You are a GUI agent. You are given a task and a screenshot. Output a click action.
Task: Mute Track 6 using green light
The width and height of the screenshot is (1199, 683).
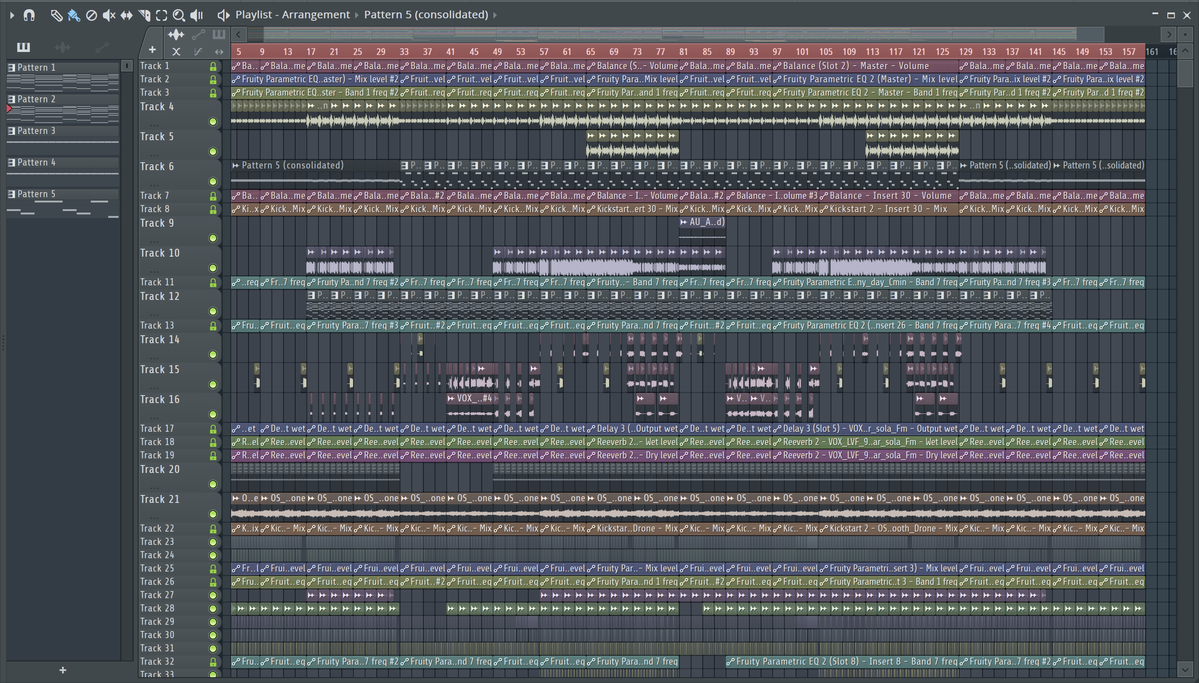coord(213,181)
